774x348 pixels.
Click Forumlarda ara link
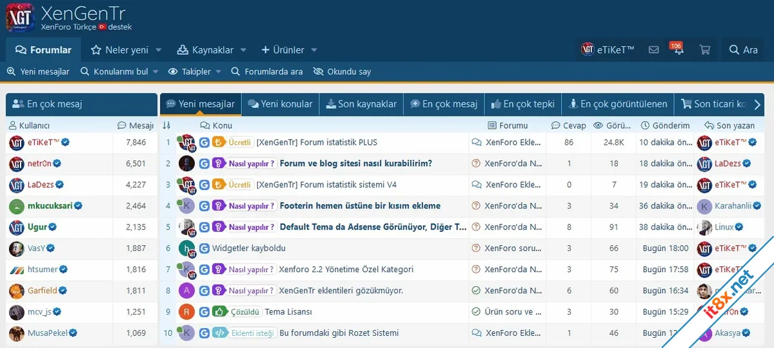[x=267, y=71]
